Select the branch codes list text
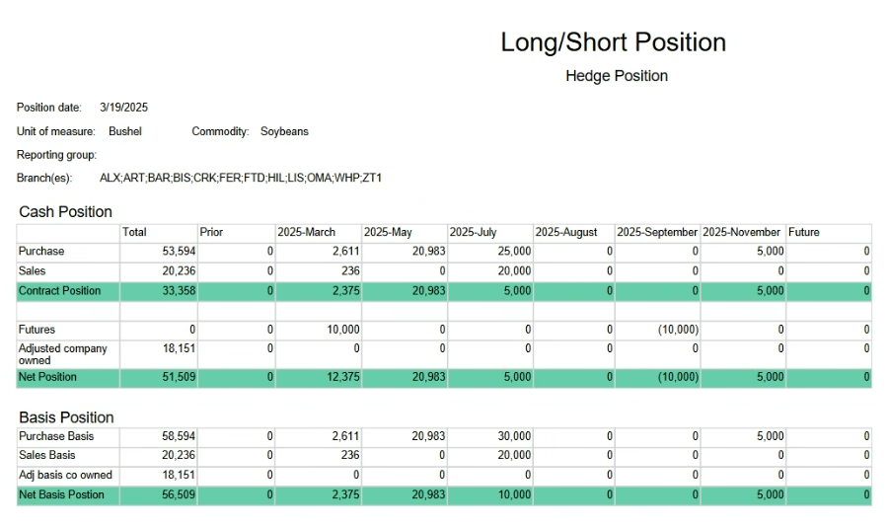Viewport: 889px width, 526px height. tap(240, 179)
